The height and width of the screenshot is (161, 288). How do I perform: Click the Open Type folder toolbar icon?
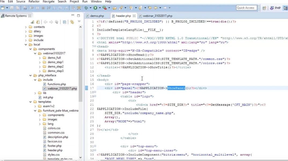[115, 8]
